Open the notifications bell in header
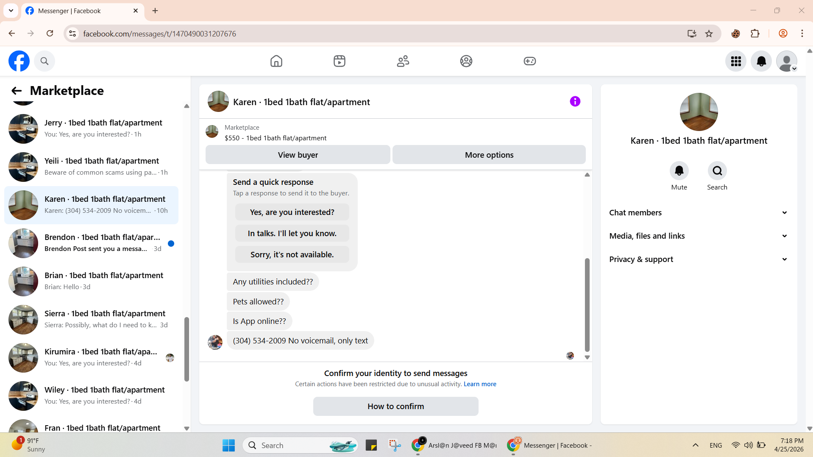The image size is (813, 457). 761,61
